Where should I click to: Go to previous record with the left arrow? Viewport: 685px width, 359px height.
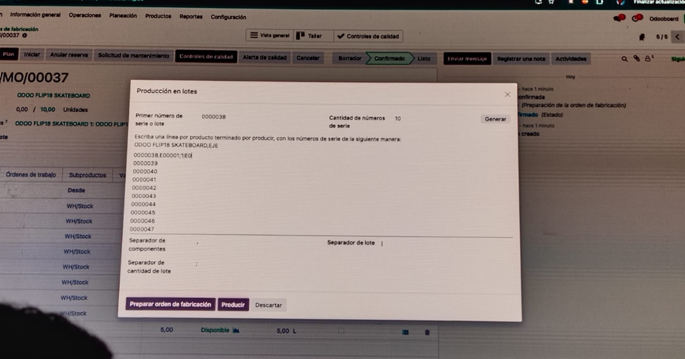[678, 37]
